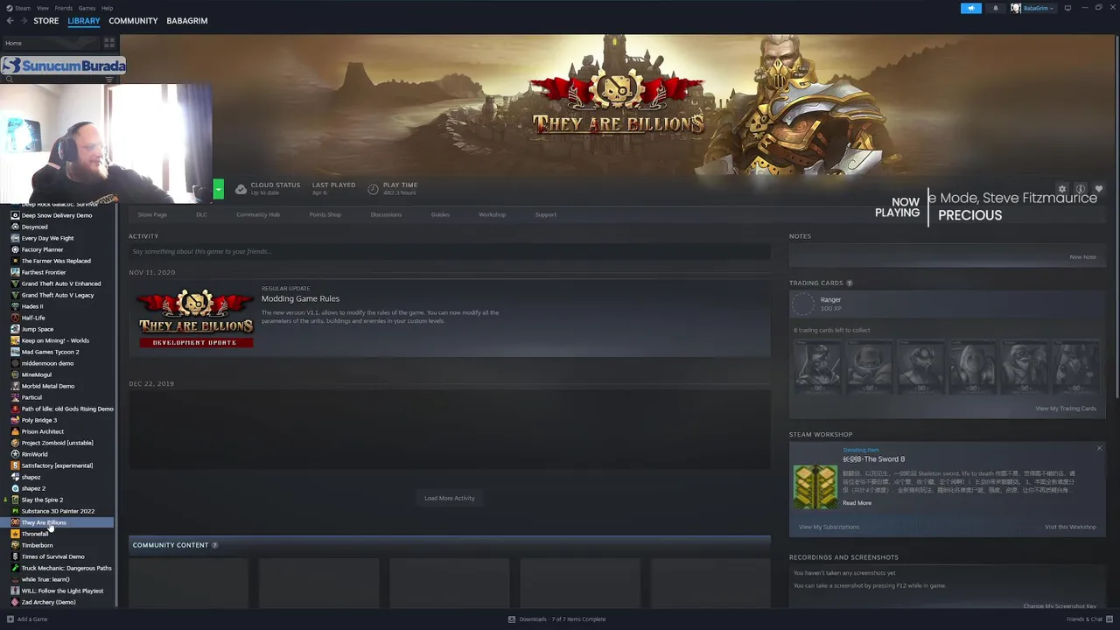Click the Home library button

point(51,43)
